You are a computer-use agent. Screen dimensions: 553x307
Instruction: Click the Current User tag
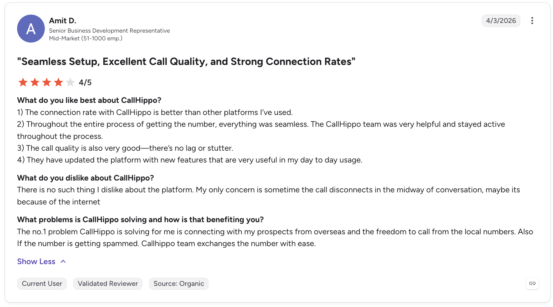coord(42,284)
